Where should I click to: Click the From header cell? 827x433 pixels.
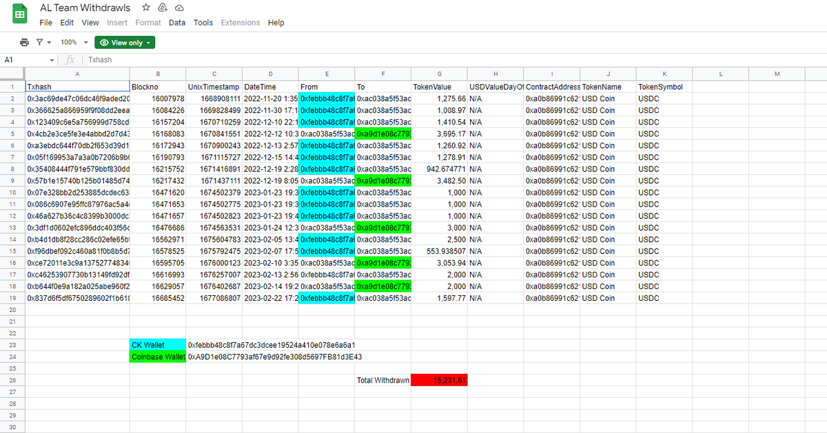pyautogui.click(x=327, y=87)
